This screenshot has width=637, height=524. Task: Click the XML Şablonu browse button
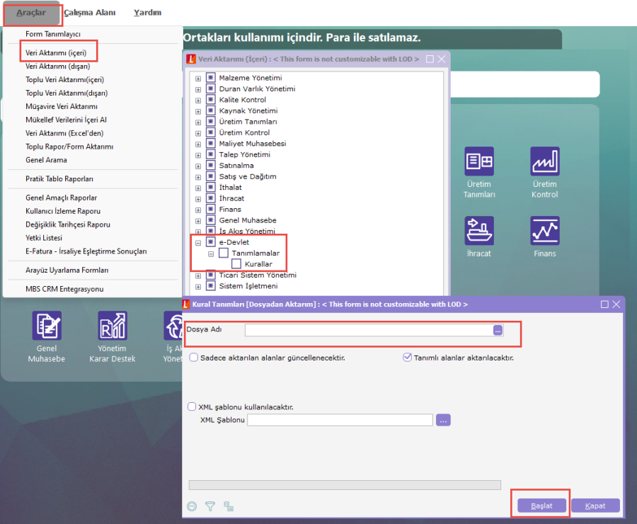click(x=443, y=420)
